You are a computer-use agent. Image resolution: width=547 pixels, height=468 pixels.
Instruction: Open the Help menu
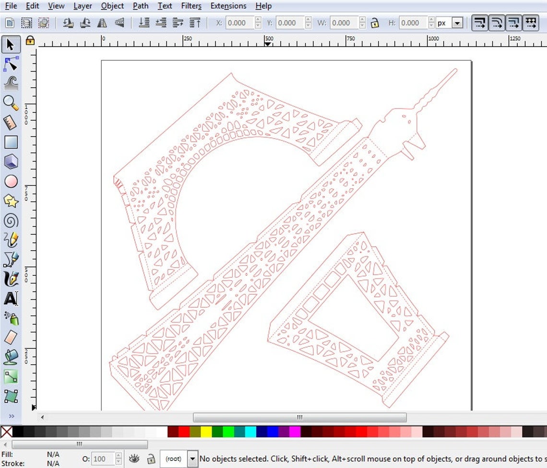coord(263,6)
